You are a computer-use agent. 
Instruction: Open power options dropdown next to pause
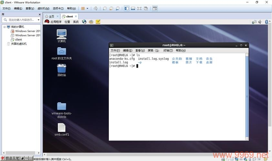(x=88, y=8)
